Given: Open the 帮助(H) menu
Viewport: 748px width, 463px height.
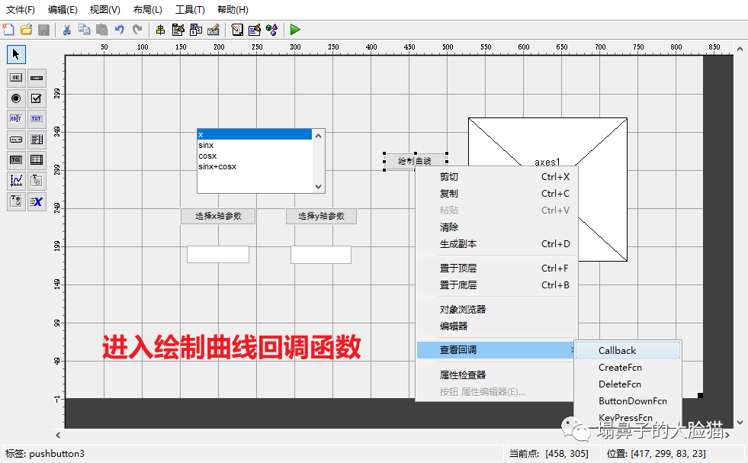Looking at the screenshot, I should (x=233, y=10).
